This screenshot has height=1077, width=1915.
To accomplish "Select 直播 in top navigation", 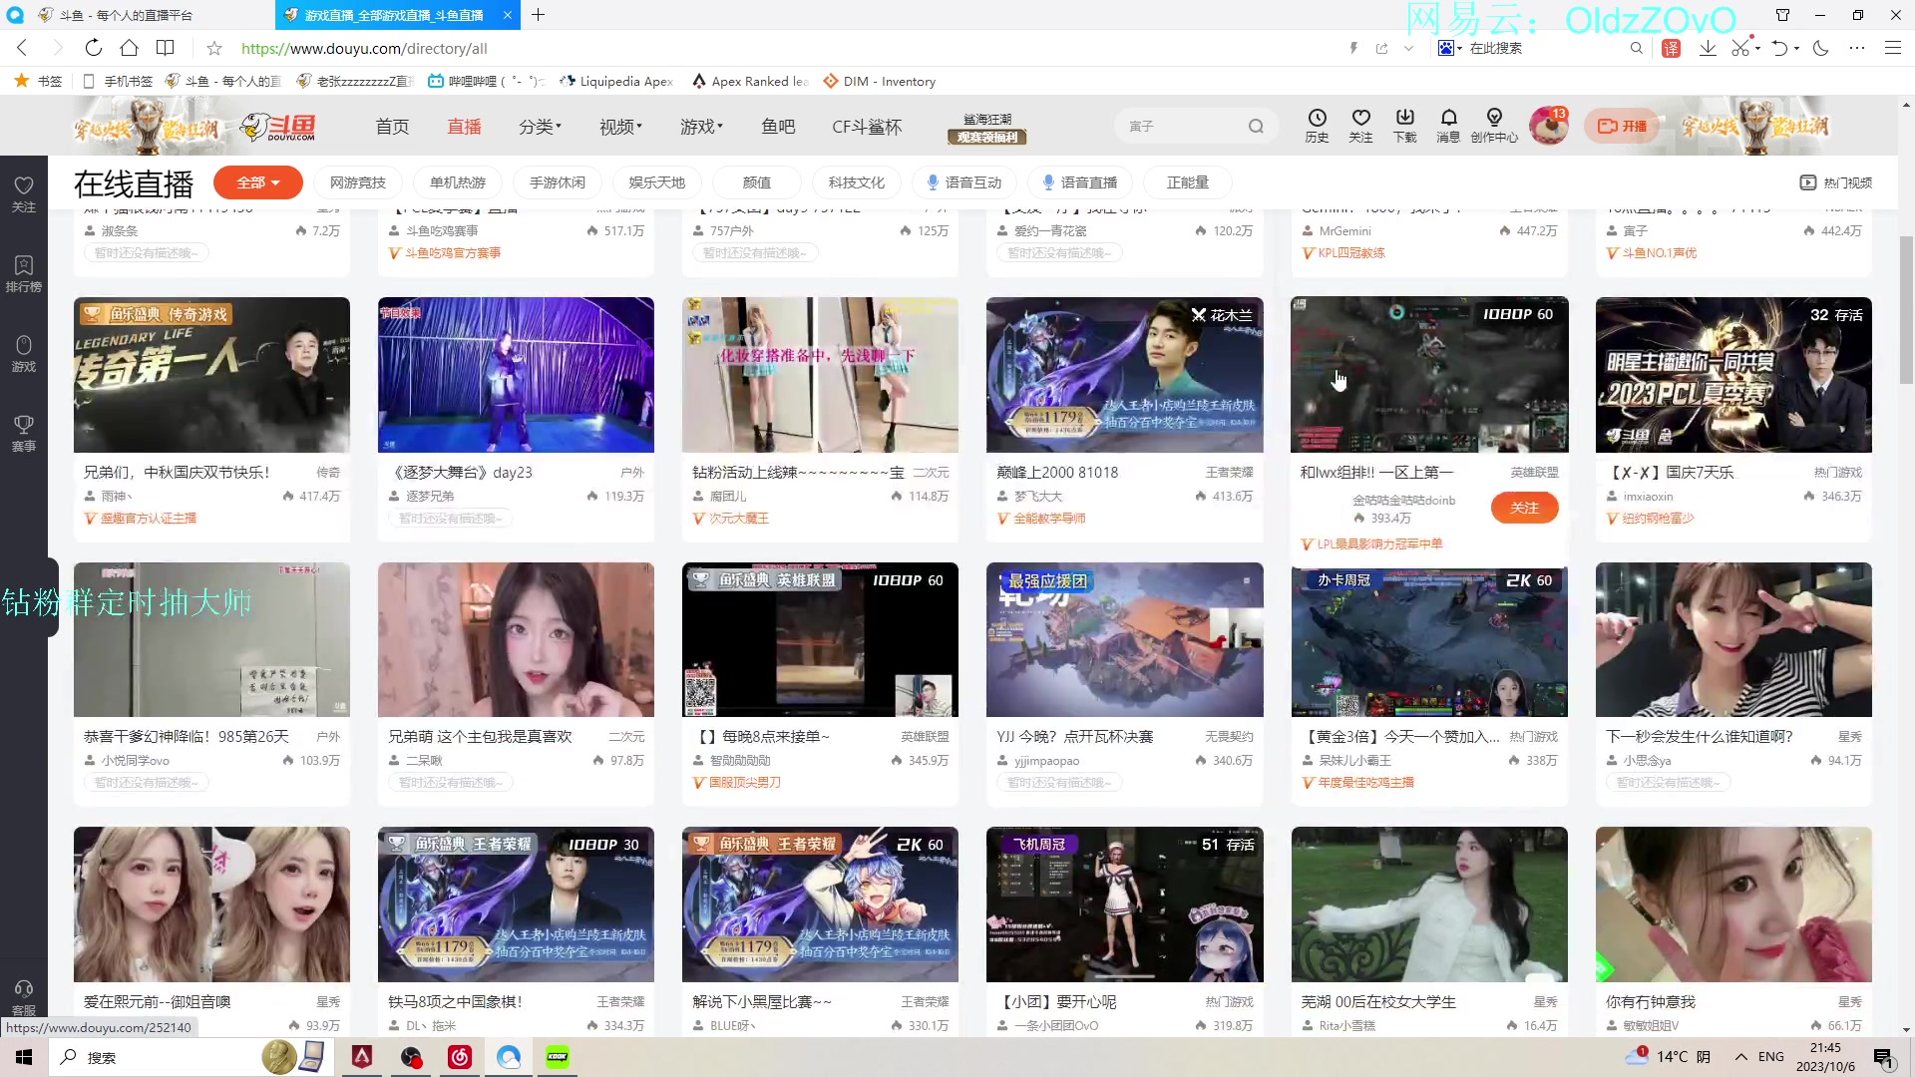I will (464, 127).
